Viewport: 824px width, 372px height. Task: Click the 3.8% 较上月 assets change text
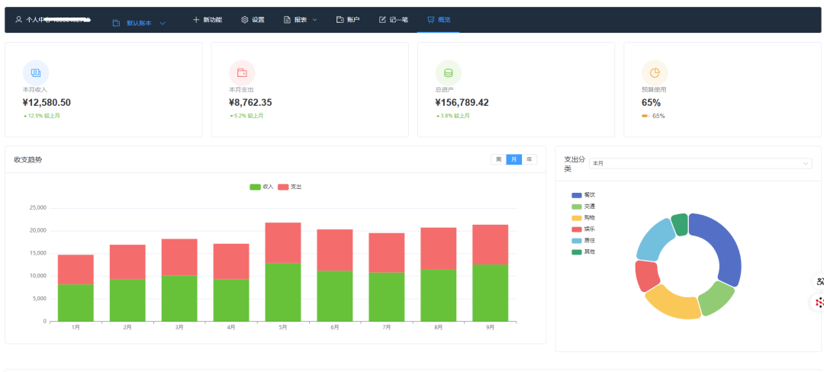(x=453, y=116)
